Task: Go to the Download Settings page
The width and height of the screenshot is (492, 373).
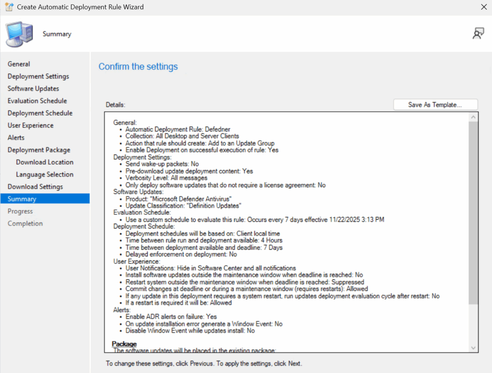Action: (35, 187)
